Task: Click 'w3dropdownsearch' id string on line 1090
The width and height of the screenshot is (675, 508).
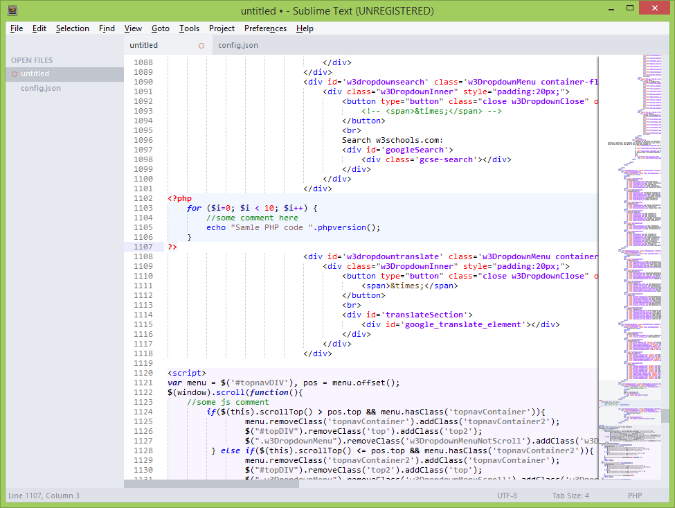Action: coord(386,82)
